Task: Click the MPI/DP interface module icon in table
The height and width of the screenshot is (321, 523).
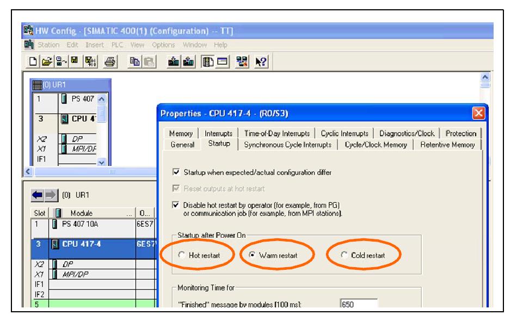Action: coord(55,274)
